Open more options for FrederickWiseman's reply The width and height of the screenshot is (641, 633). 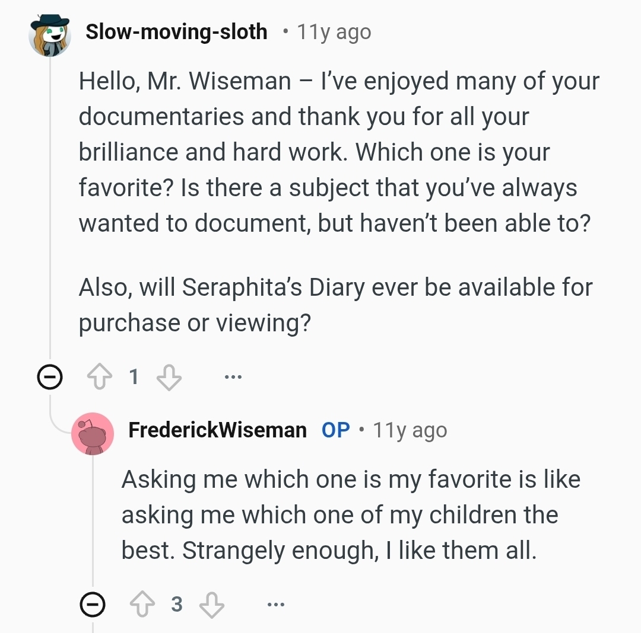pyautogui.click(x=275, y=605)
